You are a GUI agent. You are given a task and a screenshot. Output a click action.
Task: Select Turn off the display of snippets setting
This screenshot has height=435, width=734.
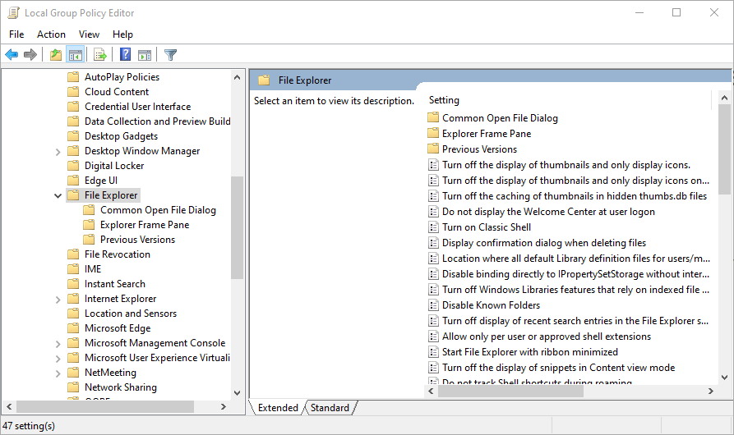(558, 368)
